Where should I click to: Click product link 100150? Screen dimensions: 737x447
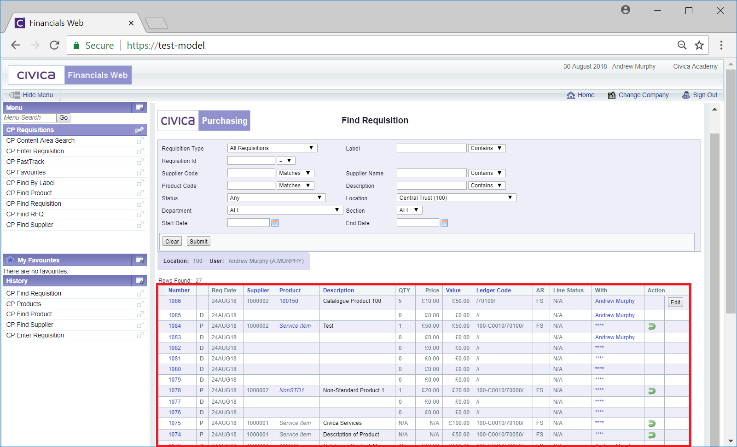coord(289,301)
